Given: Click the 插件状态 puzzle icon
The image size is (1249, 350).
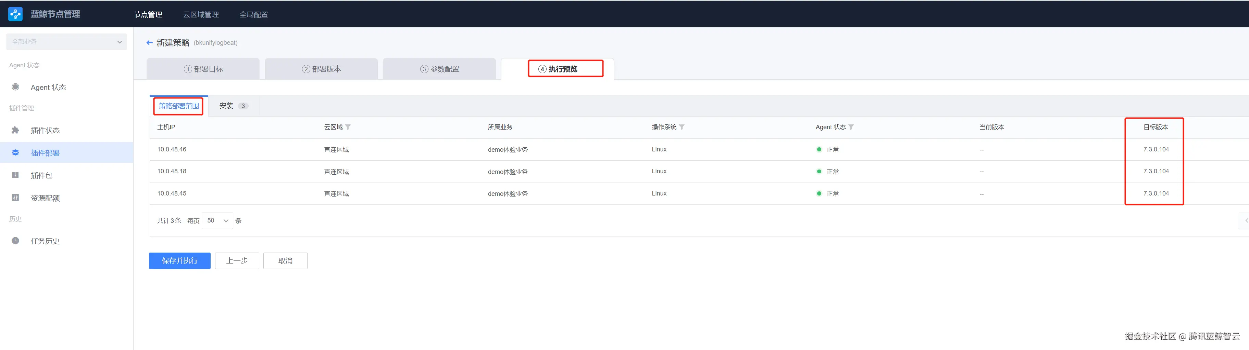Looking at the screenshot, I should pos(15,130).
